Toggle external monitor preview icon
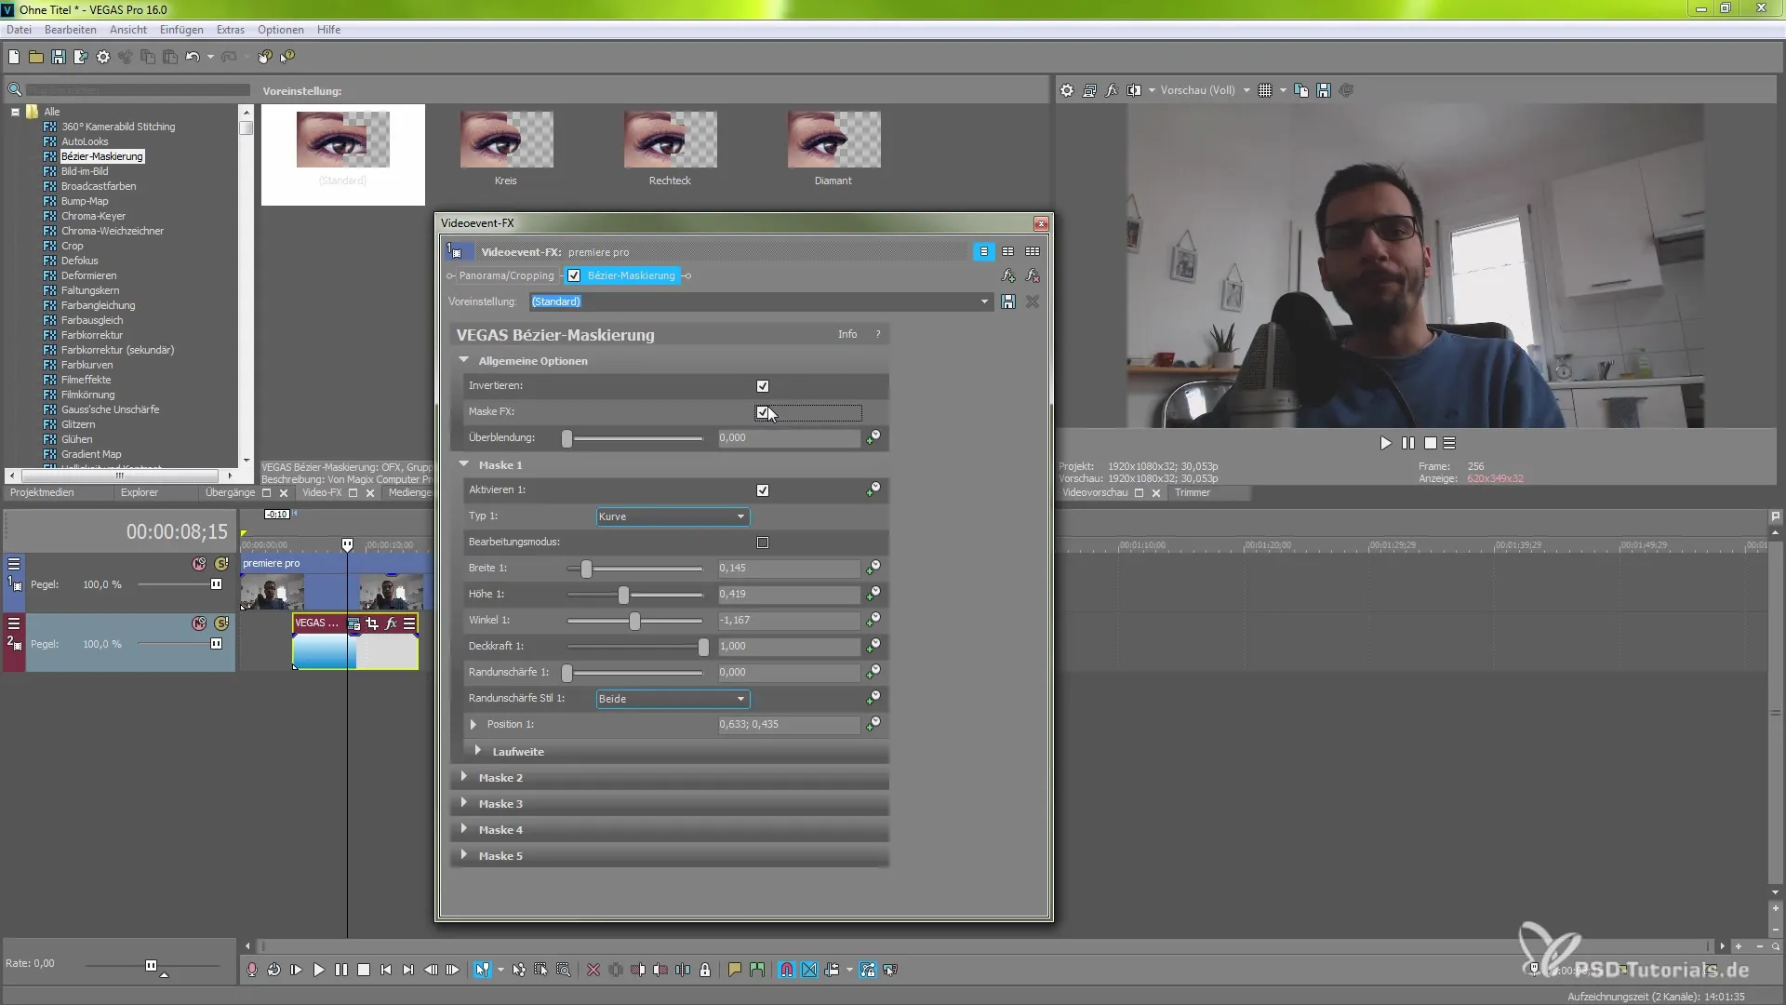1786x1005 pixels. [1089, 90]
